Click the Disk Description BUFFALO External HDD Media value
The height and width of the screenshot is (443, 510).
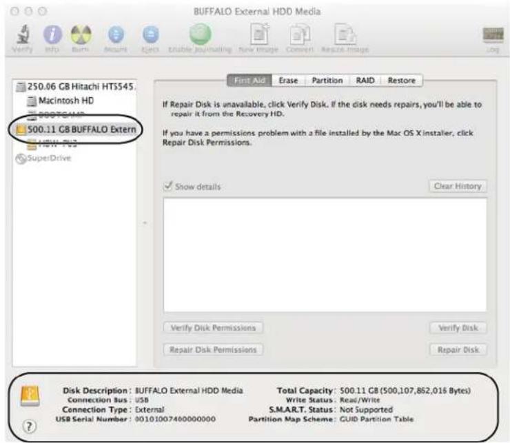189,391
